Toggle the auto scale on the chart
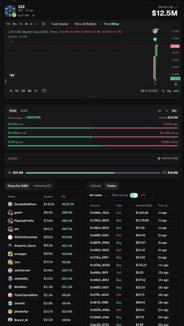This screenshot has width=184, height=326. (176, 91)
